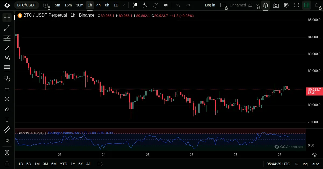Viewport: 323px width, 169px height.
Task: Open the emoji sticker tool
Action: click(x=7, y=99)
